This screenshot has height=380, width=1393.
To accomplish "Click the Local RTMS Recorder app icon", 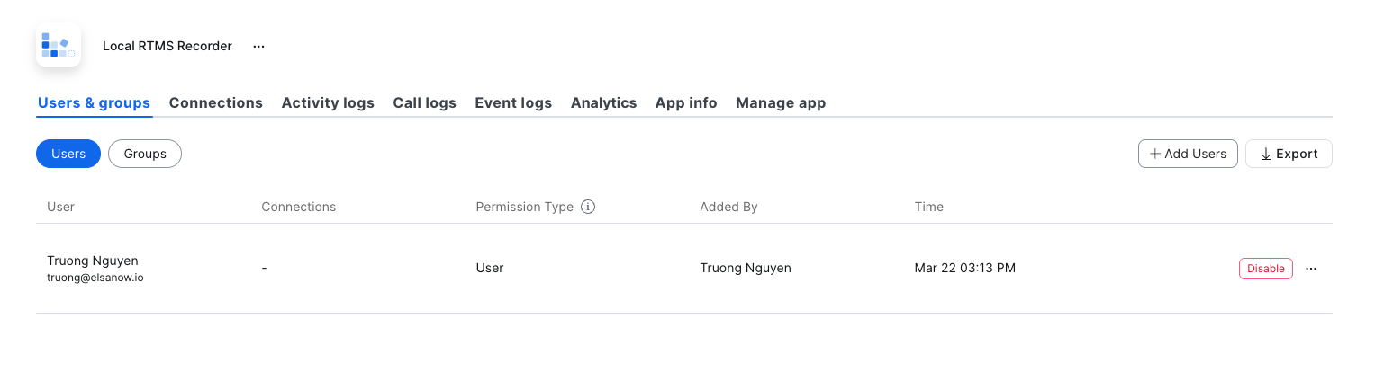I will point(59,46).
